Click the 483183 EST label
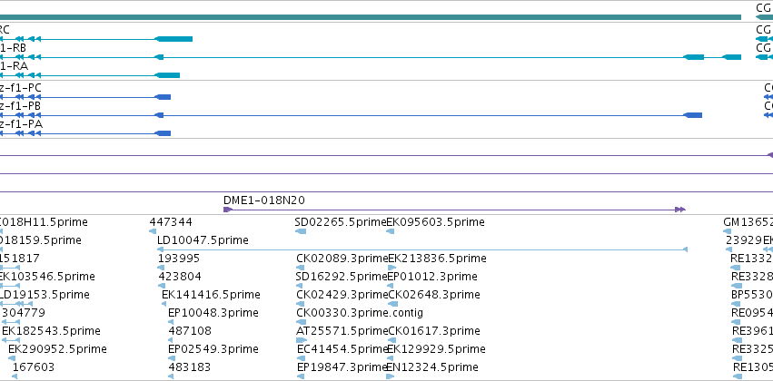This screenshot has width=773, height=381. tap(189, 367)
